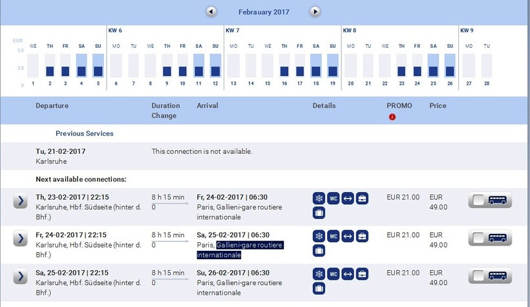Expand details of the Sa, 25-02-2017 connection

21,276
